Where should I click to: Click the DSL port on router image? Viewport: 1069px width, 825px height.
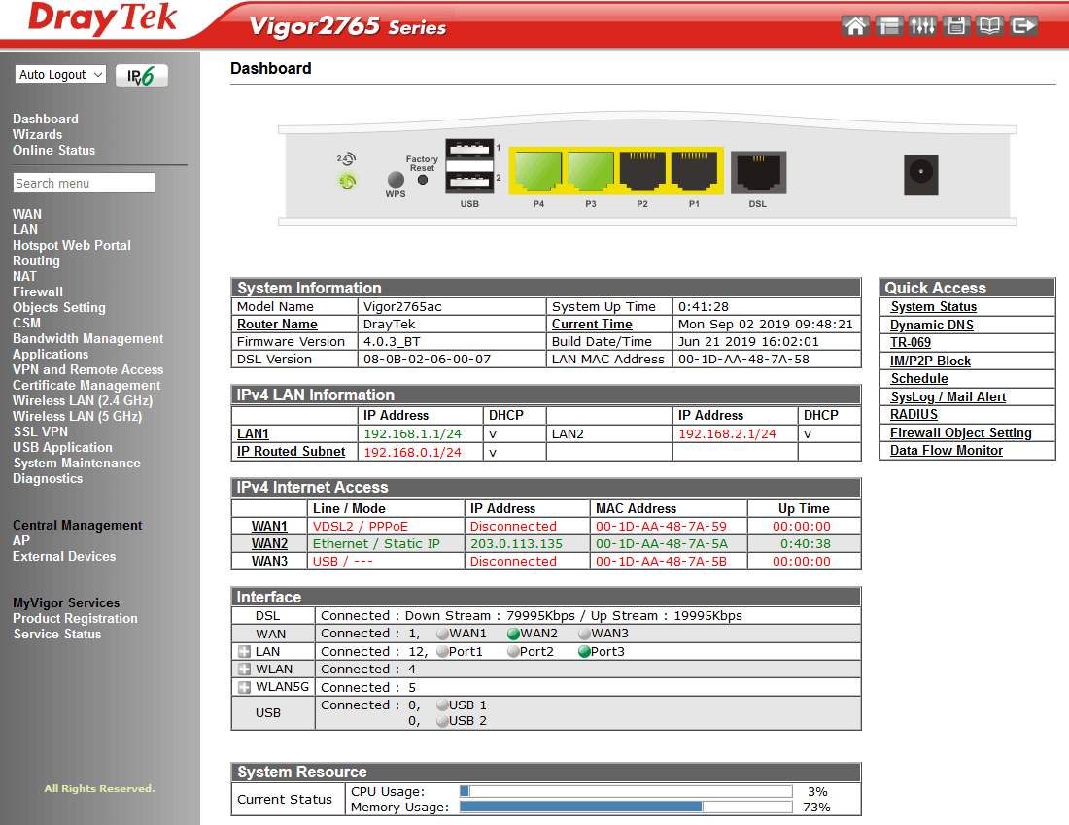(x=757, y=172)
